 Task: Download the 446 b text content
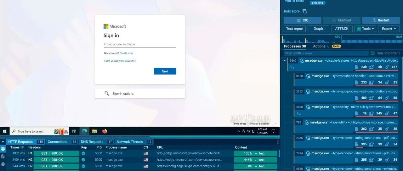[x=255, y=160]
